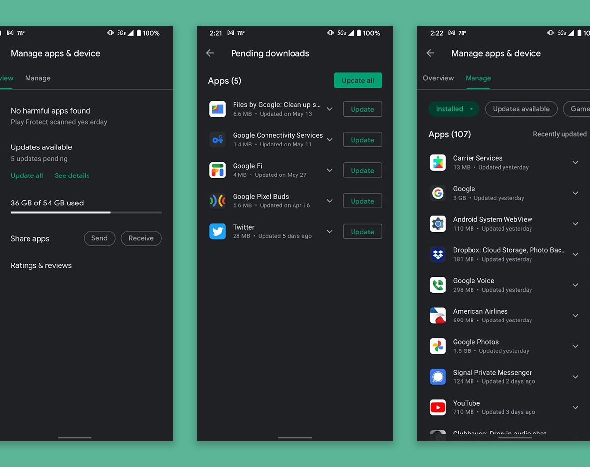This screenshot has height=467, width=590.
Task: Tap the YouTube app icon
Action: pyautogui.click(x=438, y=408)
